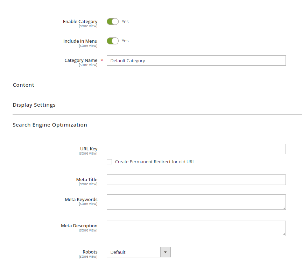Click the Meta Title input field
The width and height of the screenshot is (302, 264).
[196, 179]
